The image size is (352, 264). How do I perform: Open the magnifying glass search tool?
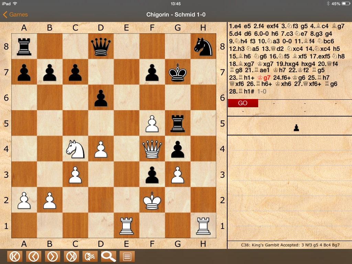(x=108, y=256)
